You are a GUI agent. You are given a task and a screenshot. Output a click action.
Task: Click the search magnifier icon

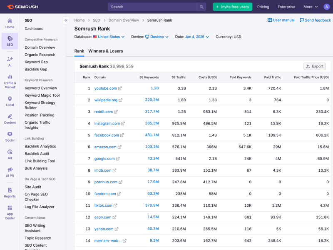[201, 7]
